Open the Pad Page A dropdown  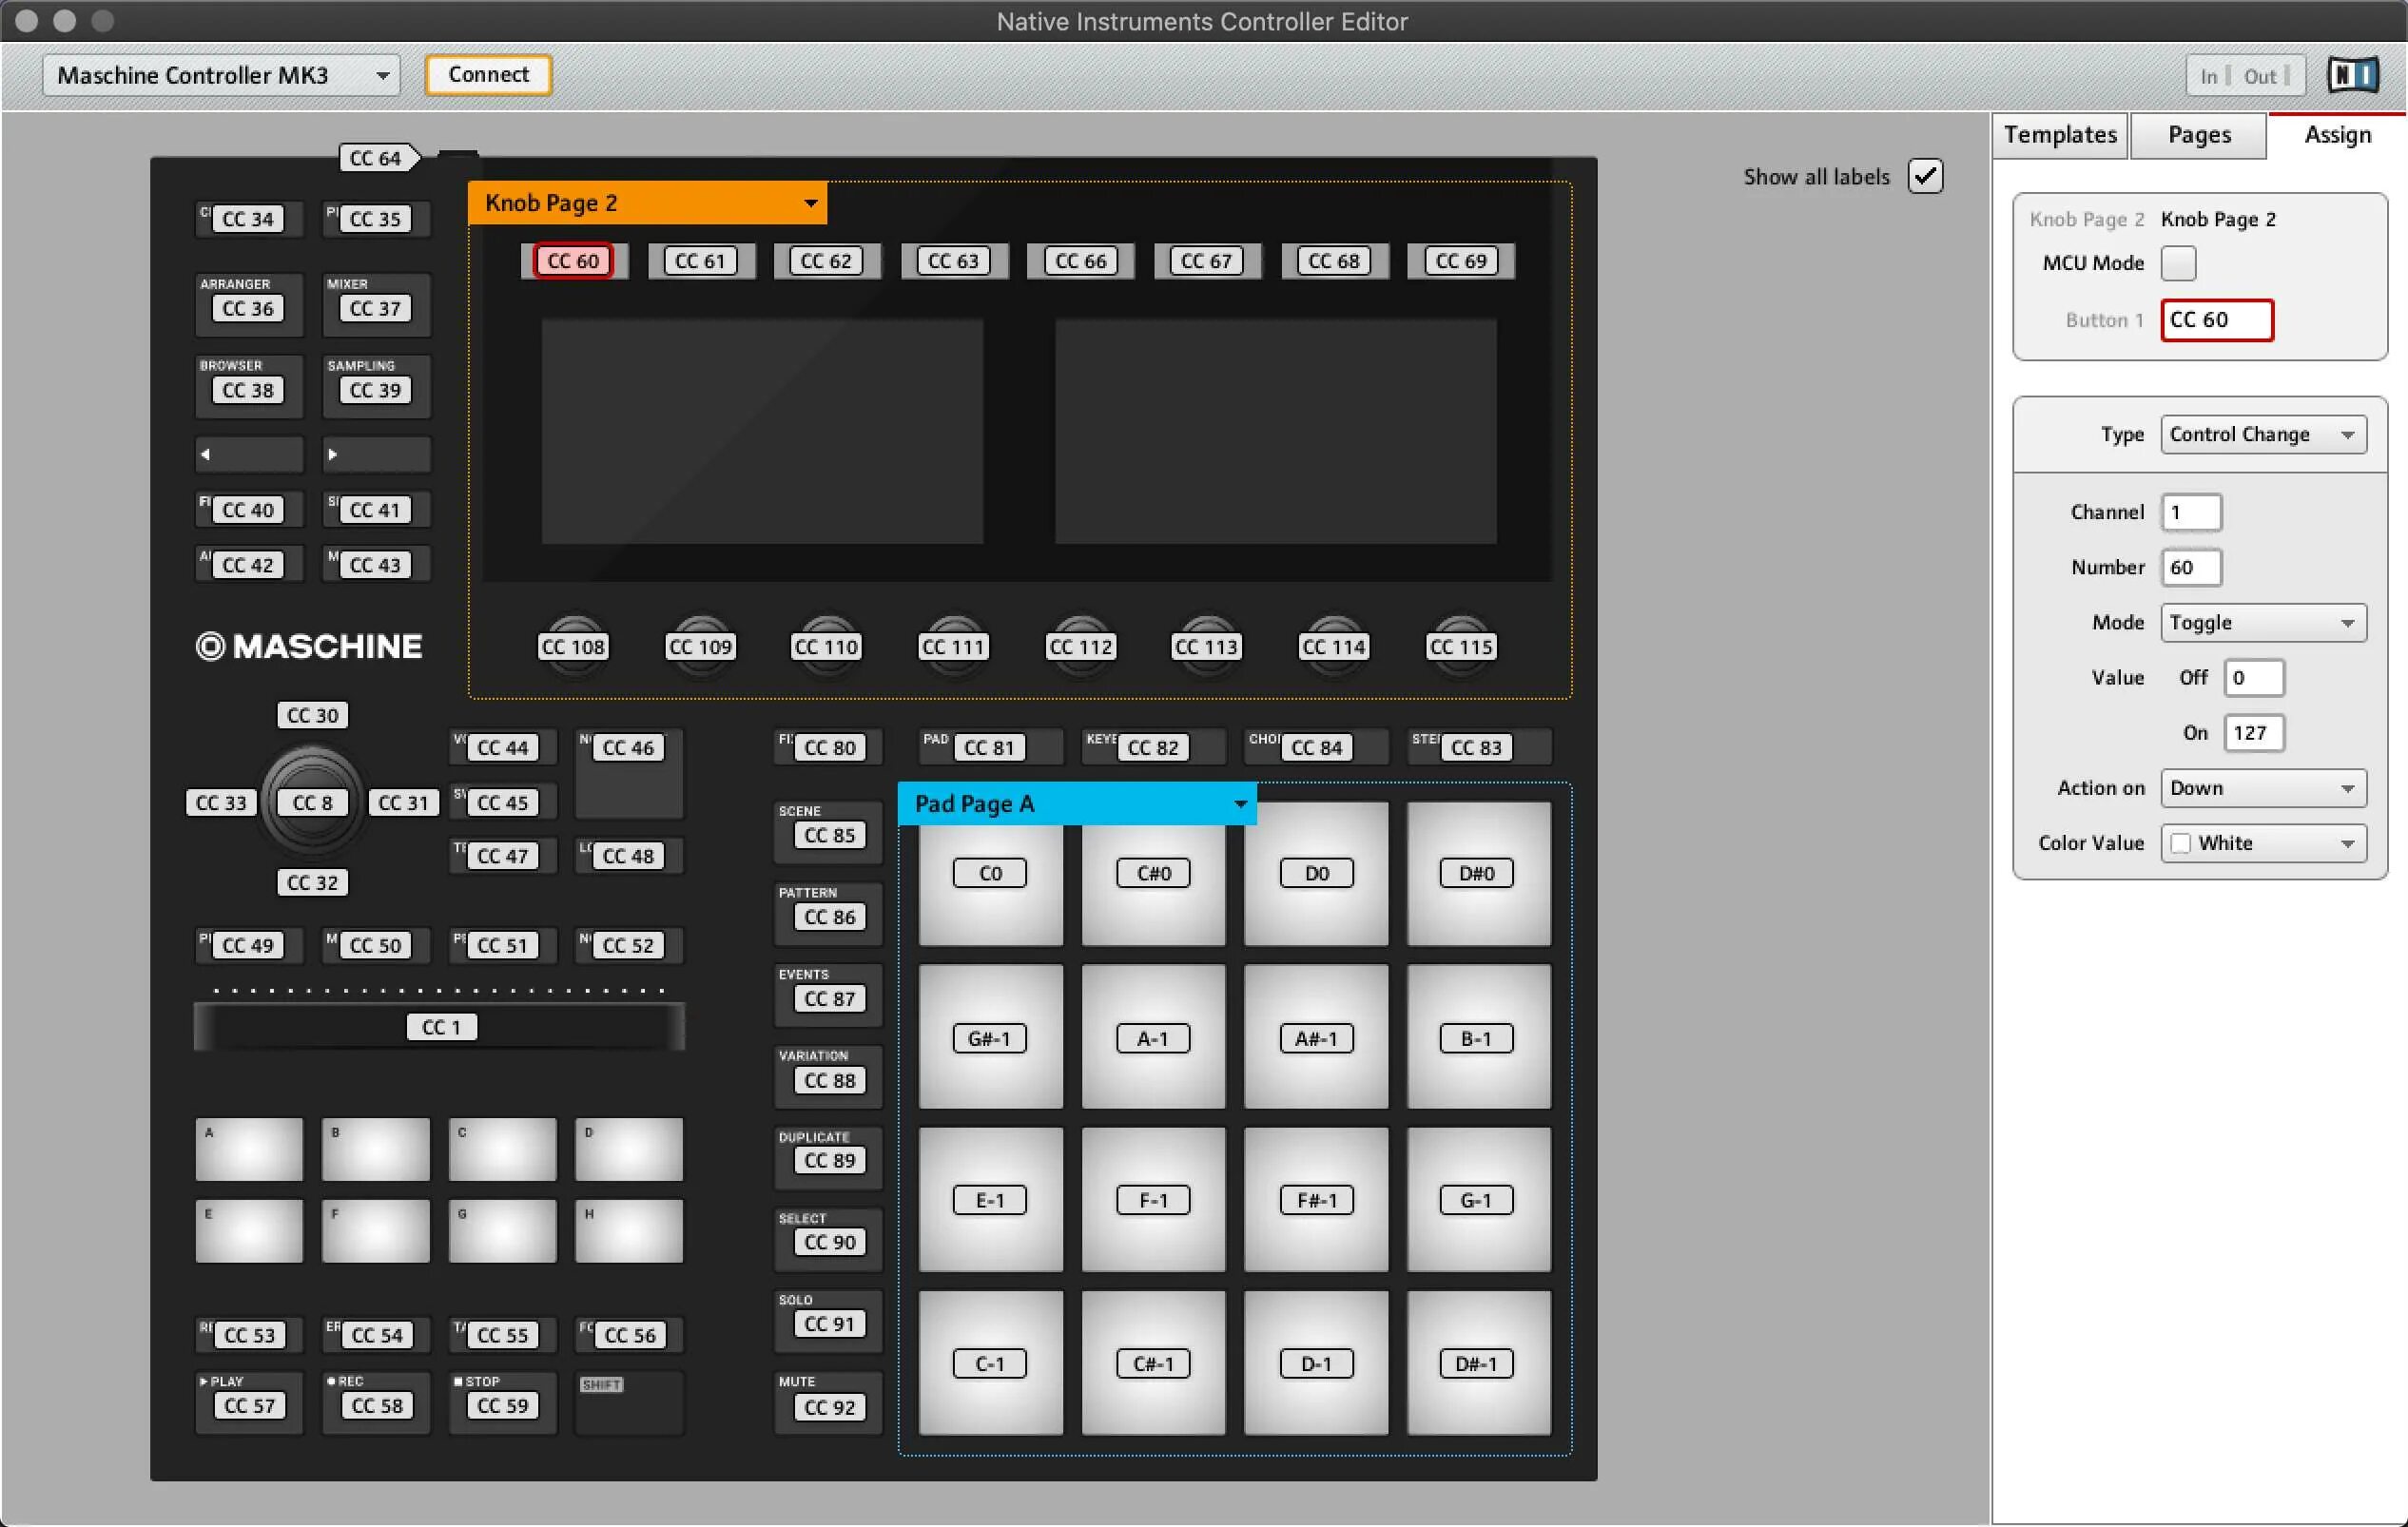[1077, 804]
